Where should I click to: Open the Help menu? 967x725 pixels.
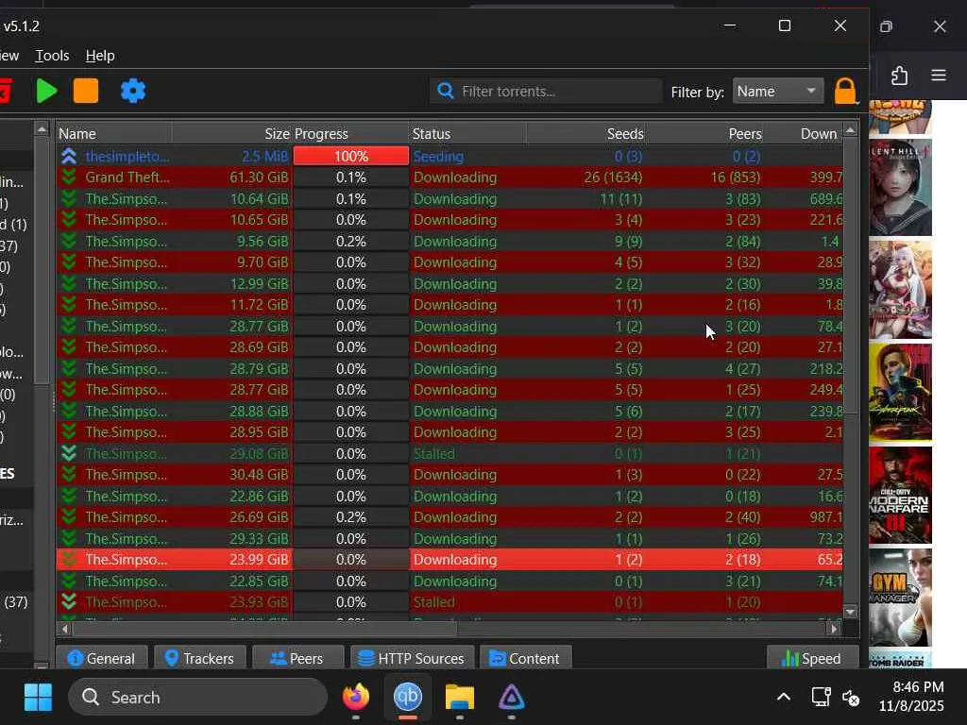point(100,56)
